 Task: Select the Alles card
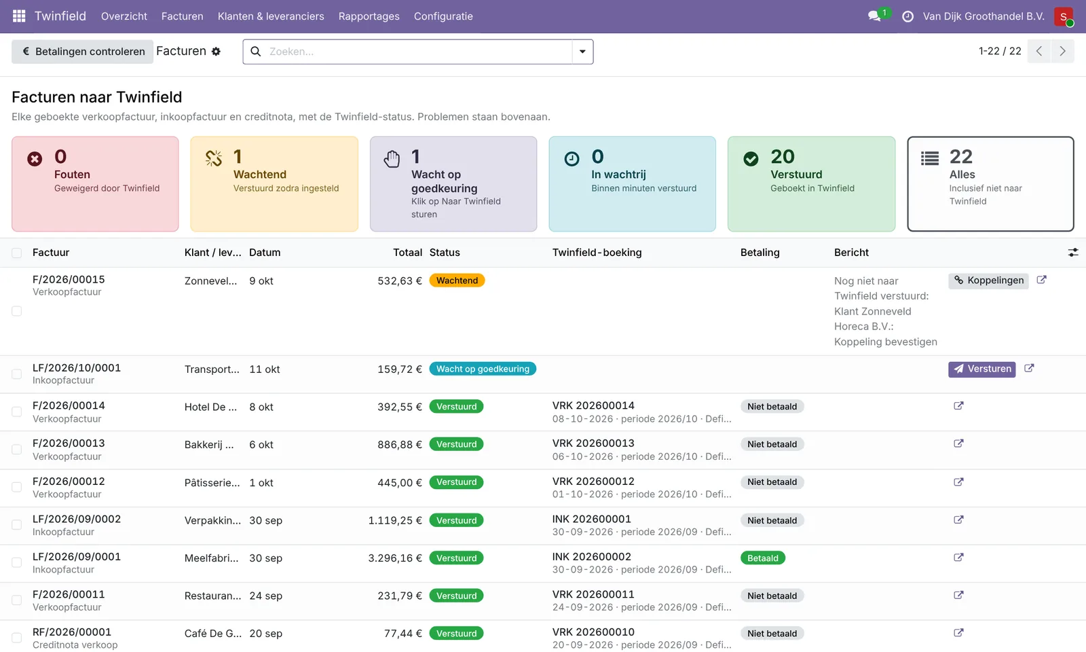point(991,184)
